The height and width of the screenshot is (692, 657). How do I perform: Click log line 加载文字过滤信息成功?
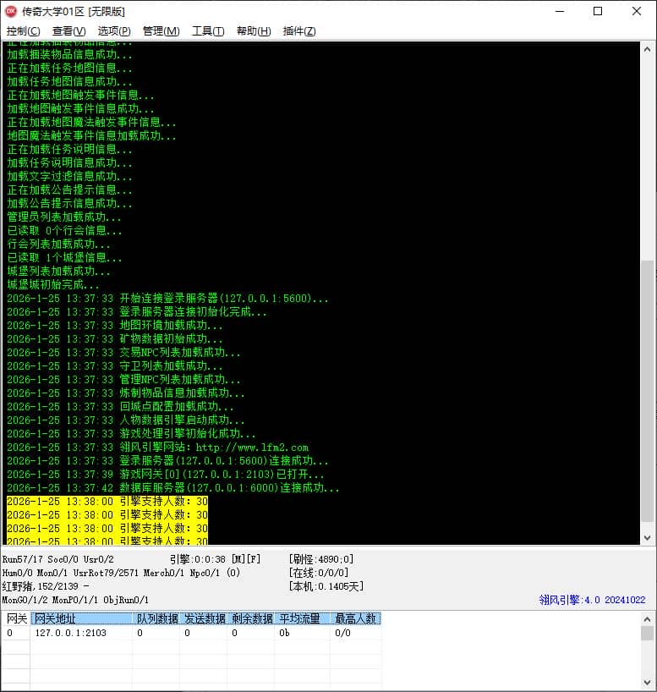coord(69,176)
